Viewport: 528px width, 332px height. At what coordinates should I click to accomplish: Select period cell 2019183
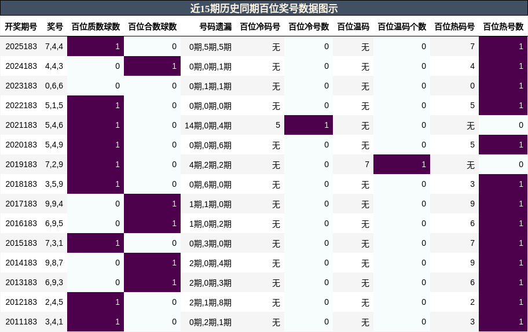click(21, 164)
